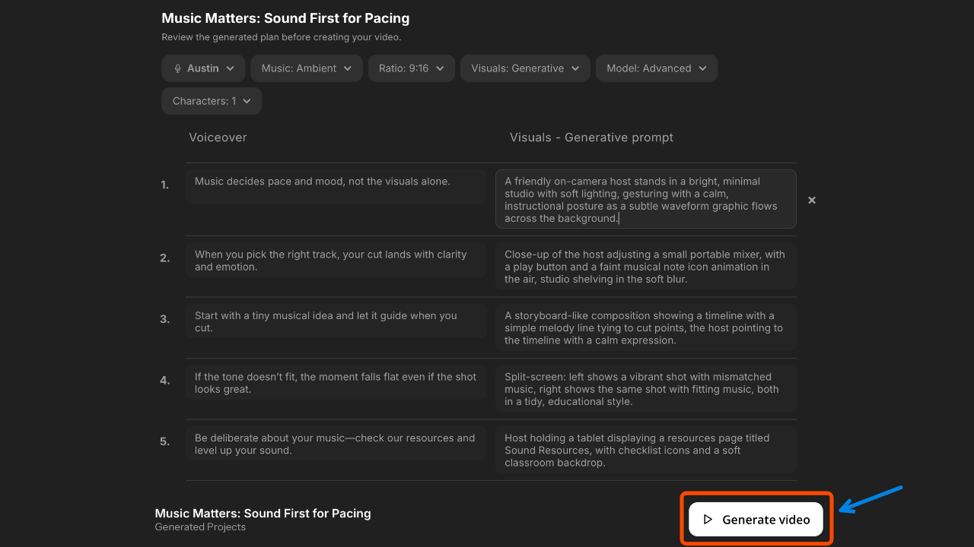Image resolution: width=974 pixels, height=547 pixels.
Task: Expand the Music: Ambient dropdown
Action: 307,68
